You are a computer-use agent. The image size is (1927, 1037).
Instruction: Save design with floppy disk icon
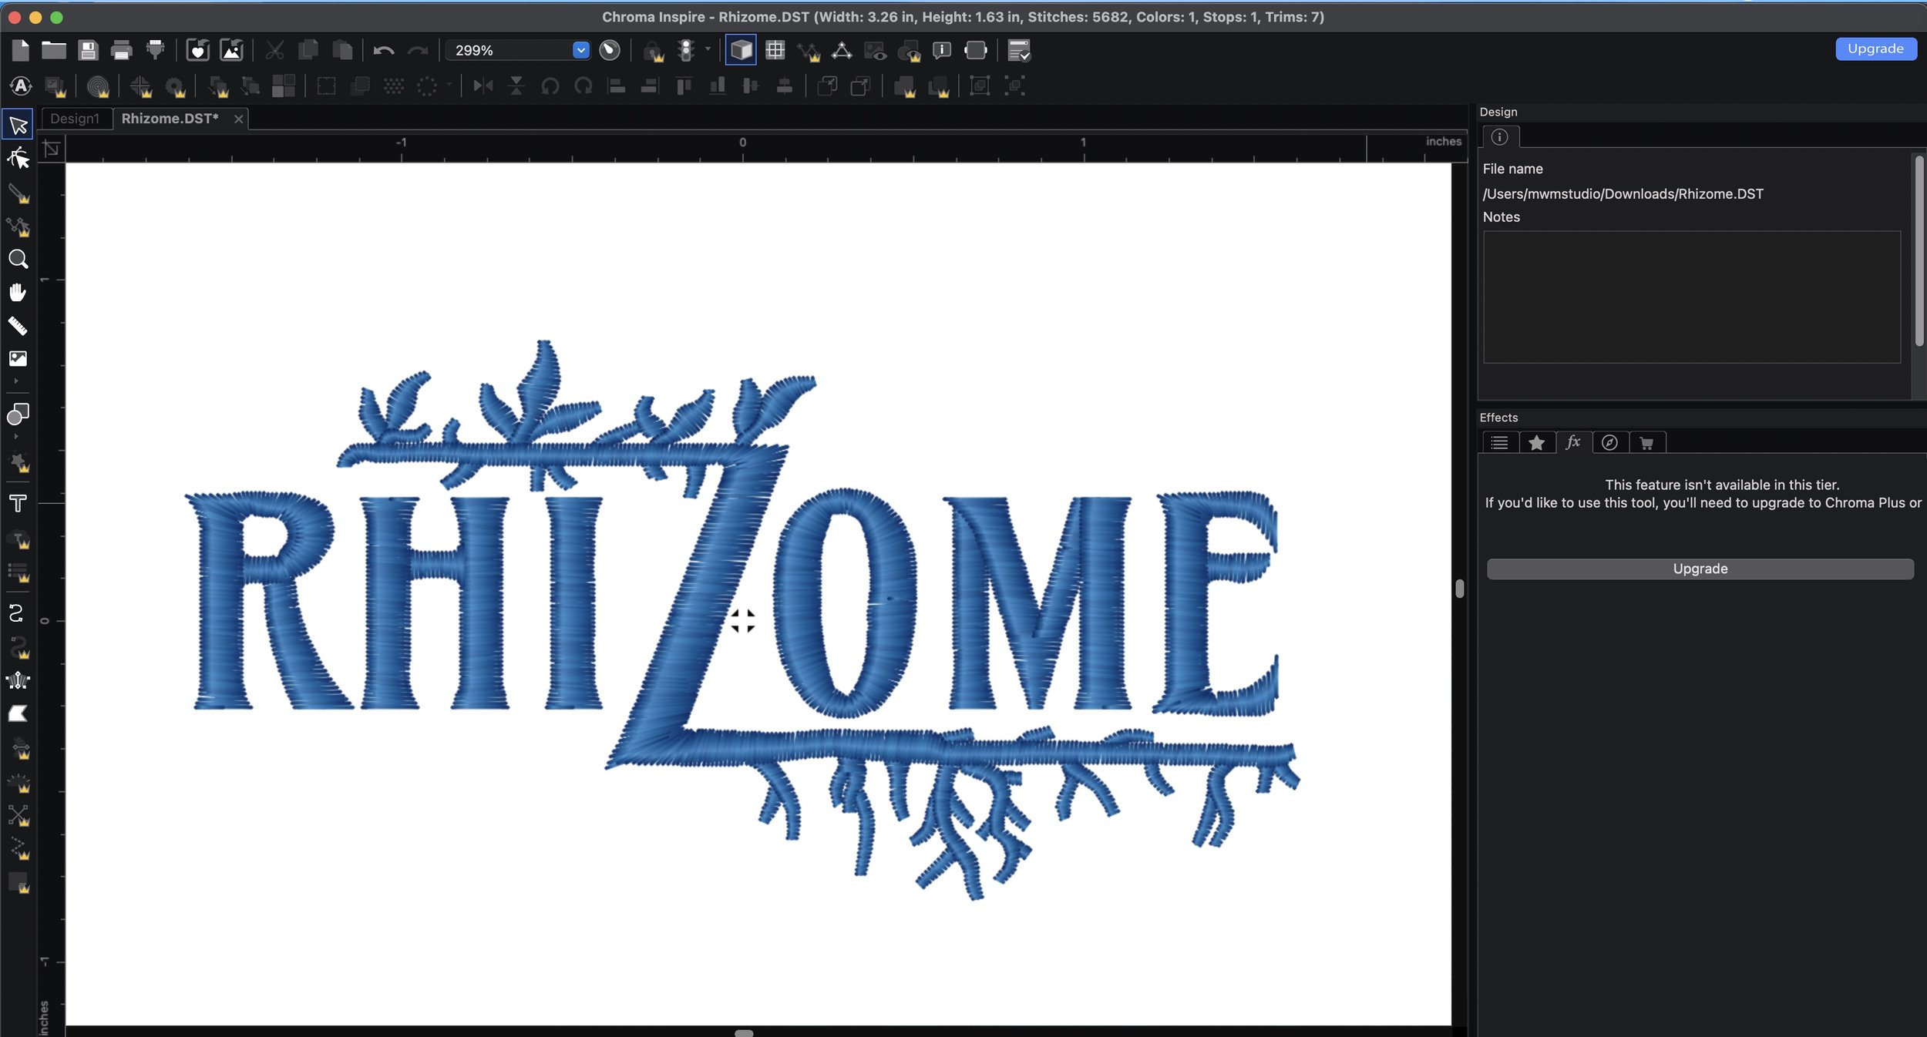(88, 50)
